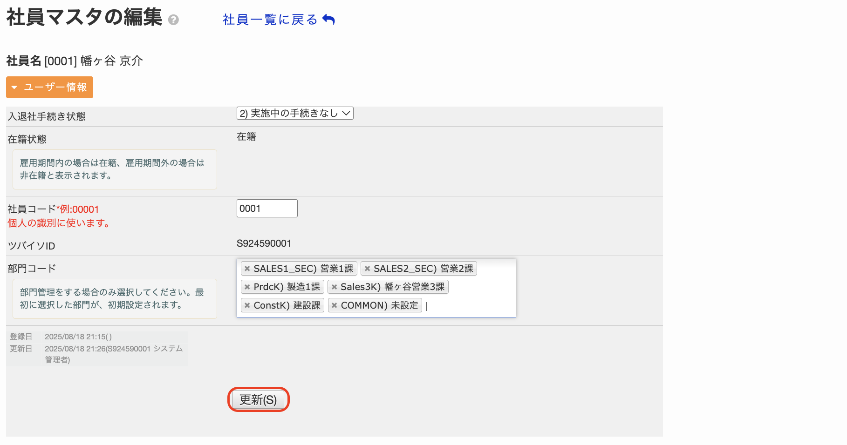847x445 pixels.
Task: Go back via 社員一覧に戻る link
Action: click(270, 20)
